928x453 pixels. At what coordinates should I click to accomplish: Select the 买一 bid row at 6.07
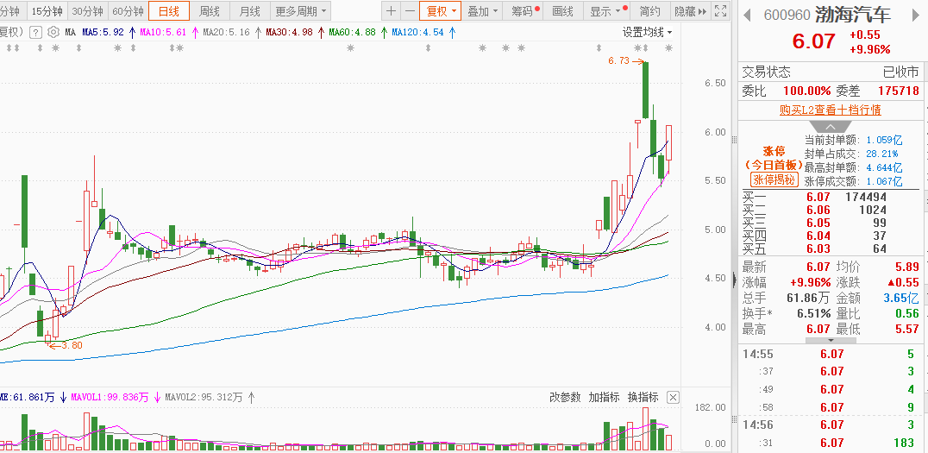(x=831, y=197)
